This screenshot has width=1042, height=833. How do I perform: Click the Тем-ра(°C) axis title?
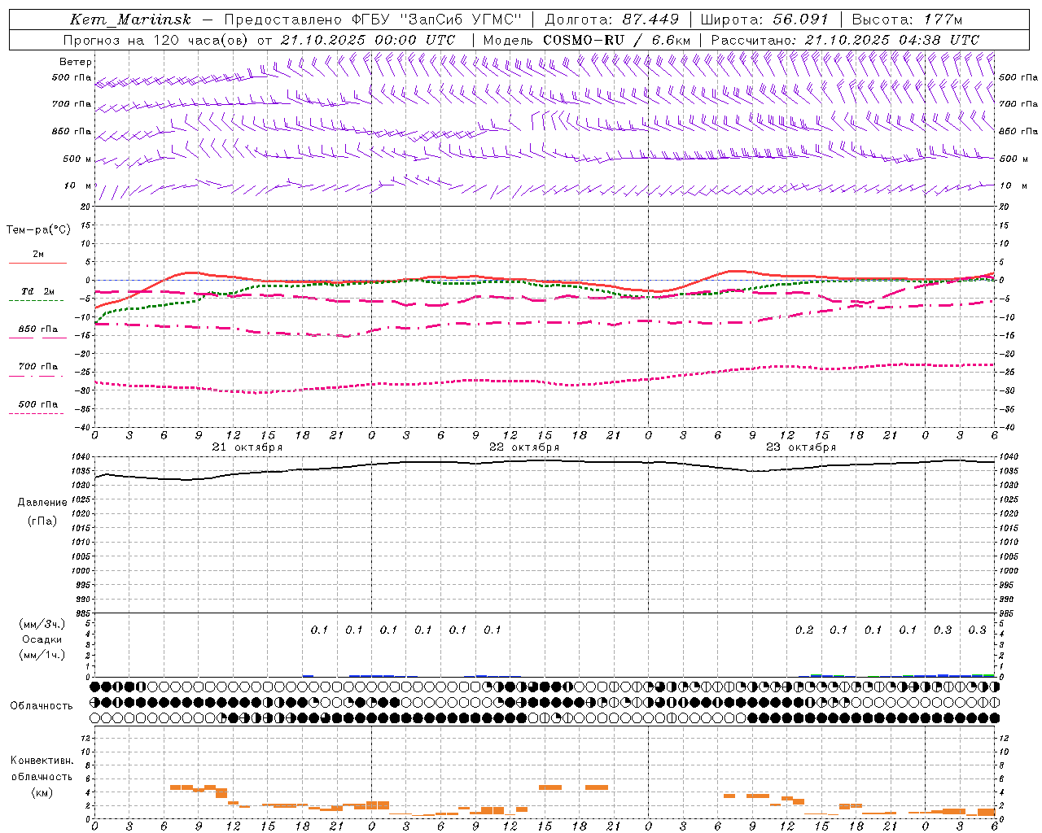coord(38,229)
